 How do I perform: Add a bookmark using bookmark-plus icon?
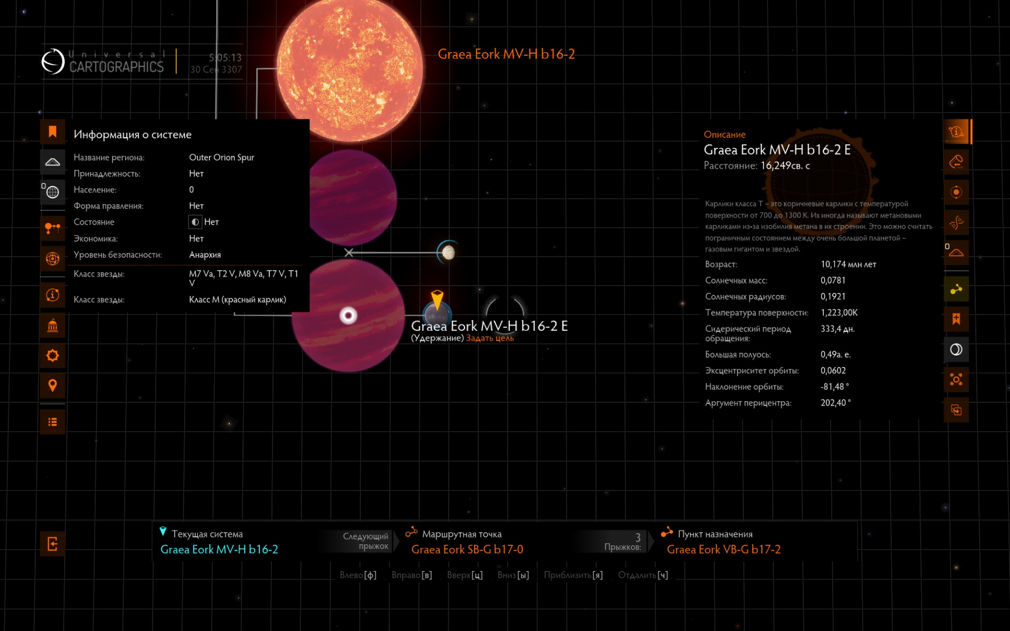point(956,319)
